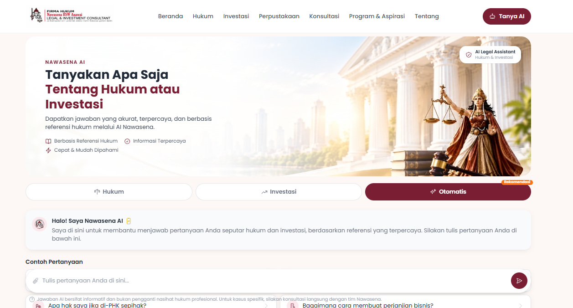Select the Hukum mode tab

[x=109, y=192]
